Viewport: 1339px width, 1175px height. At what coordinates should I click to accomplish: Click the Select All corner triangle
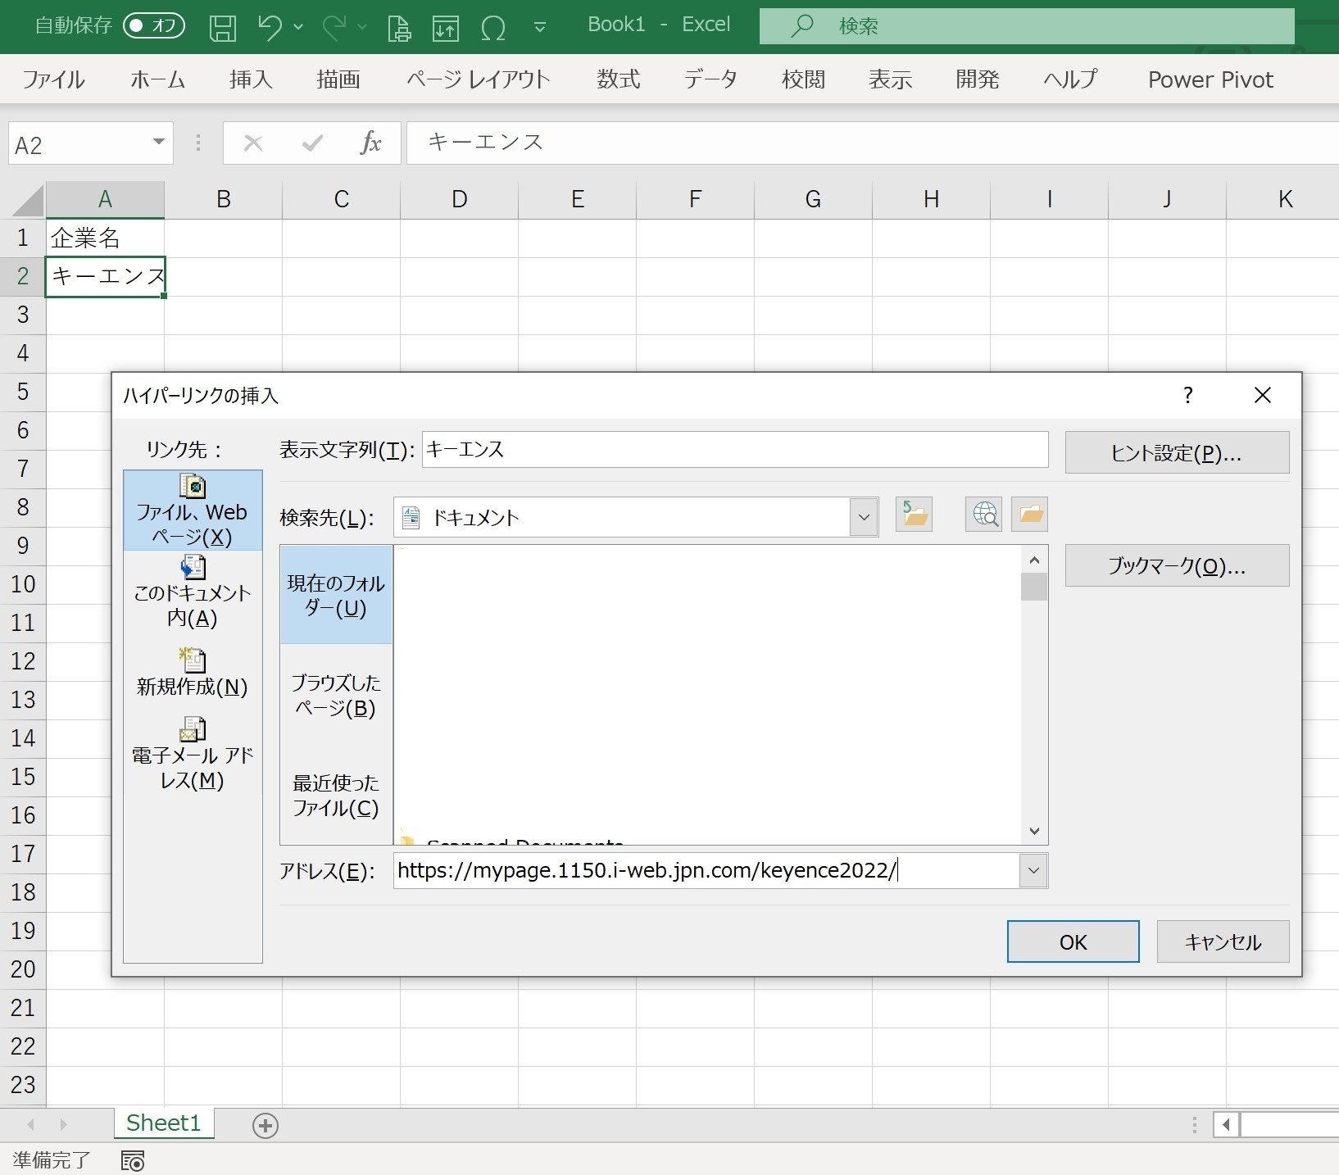pyautogui.click(x=27, y=201)
